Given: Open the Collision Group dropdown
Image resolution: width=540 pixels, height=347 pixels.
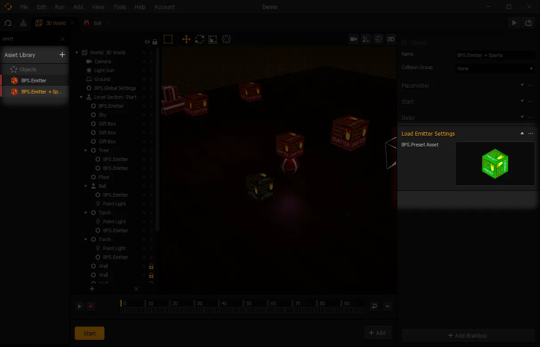Looking at the screenshot, I should click(495, 69).
